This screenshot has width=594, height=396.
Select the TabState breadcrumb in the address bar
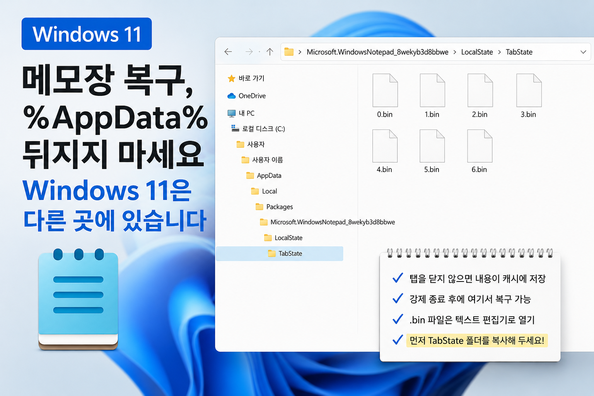[x=519, y=52]
